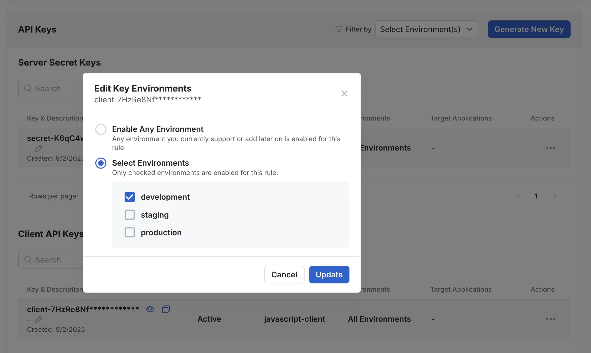Open actions menu for the secret key row

(550, 148)
